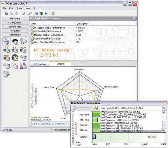Screen dimensions: 168x148
Task: Click the Save floppy disk toolbar icon
Action: (x=7, y=13)
